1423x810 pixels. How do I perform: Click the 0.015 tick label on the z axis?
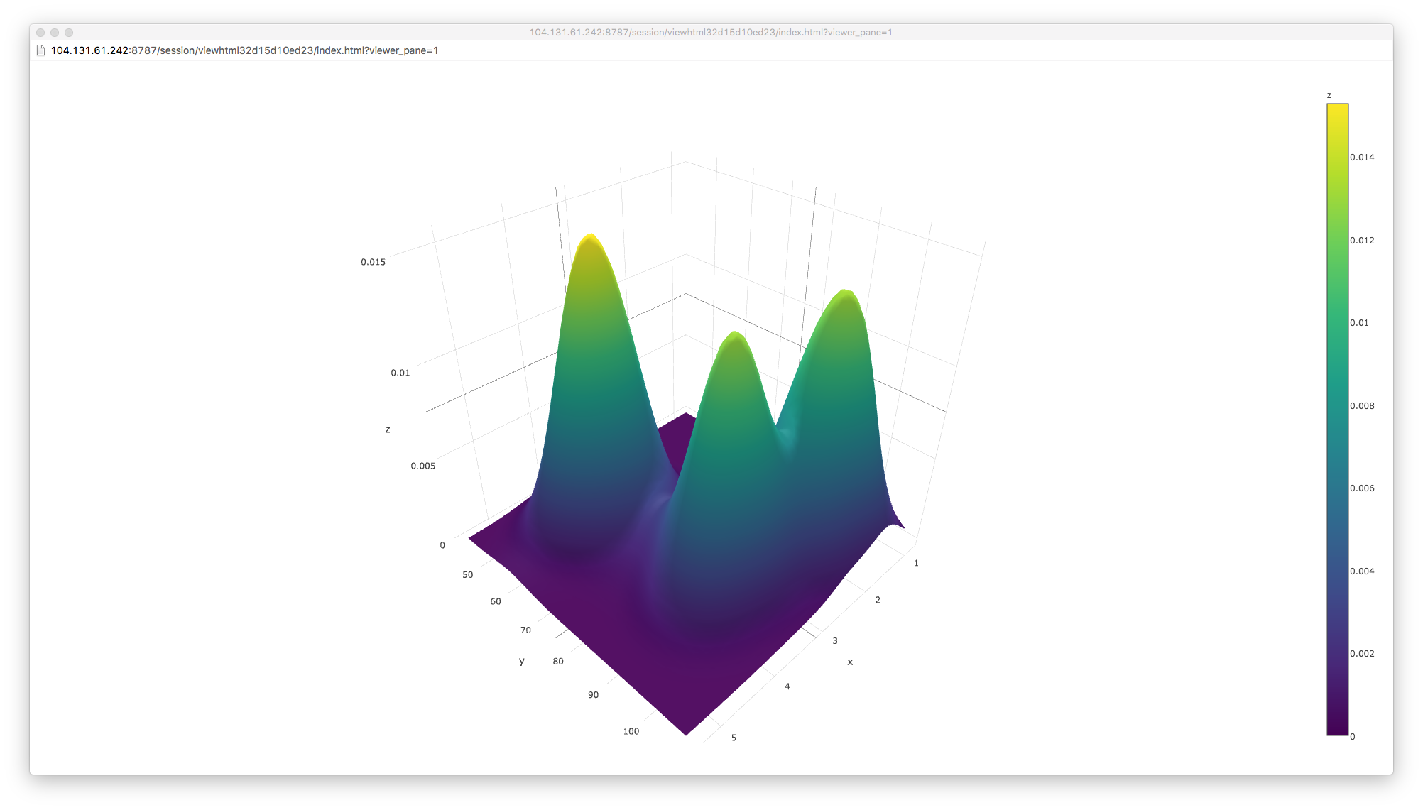point(372,262)
